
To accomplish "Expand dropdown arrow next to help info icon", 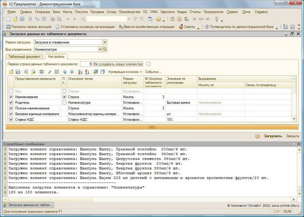I will pyautogui.click(x=164, y=21).
